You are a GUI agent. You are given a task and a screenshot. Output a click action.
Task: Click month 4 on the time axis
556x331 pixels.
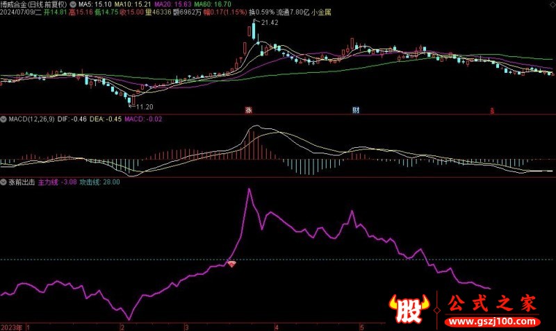click(277, 327)
